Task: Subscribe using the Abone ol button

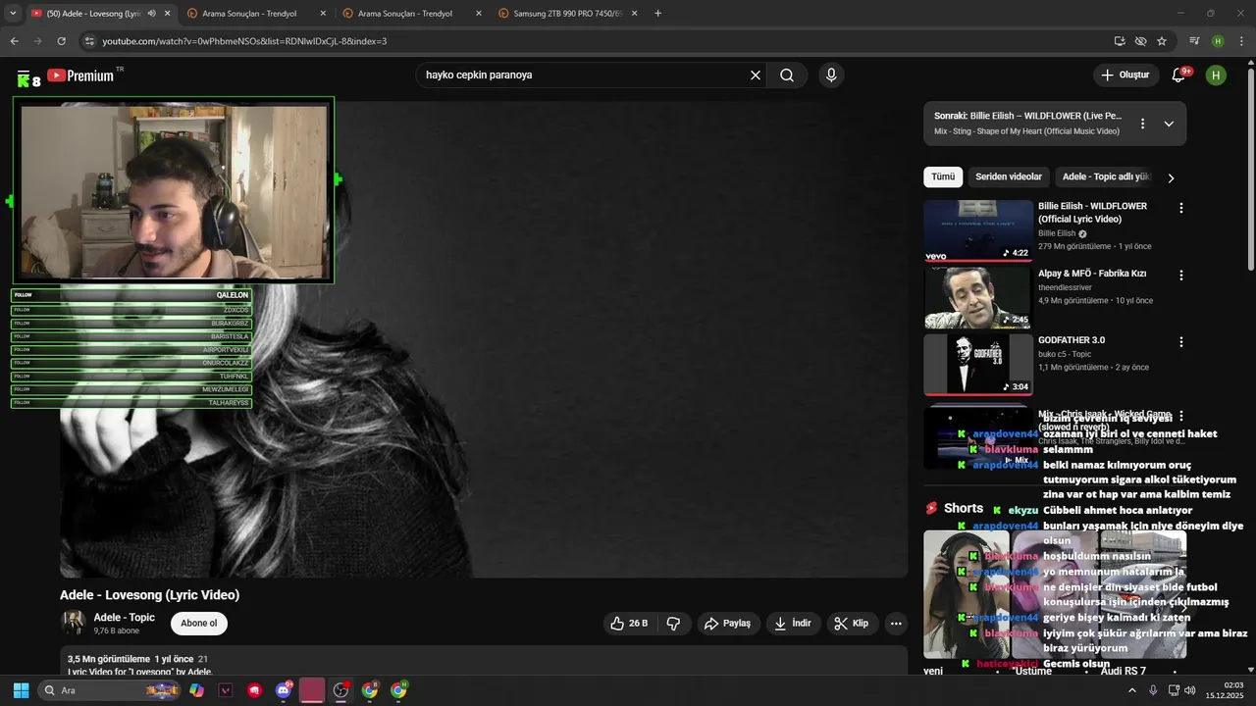Action: pyautogui.click(x=199, y=624)
